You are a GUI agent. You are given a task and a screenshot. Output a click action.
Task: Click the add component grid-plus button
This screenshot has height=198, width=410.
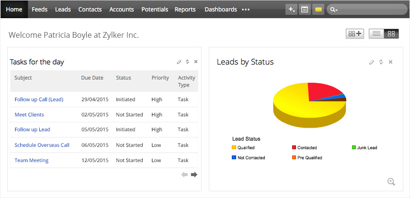pos(355,33)
